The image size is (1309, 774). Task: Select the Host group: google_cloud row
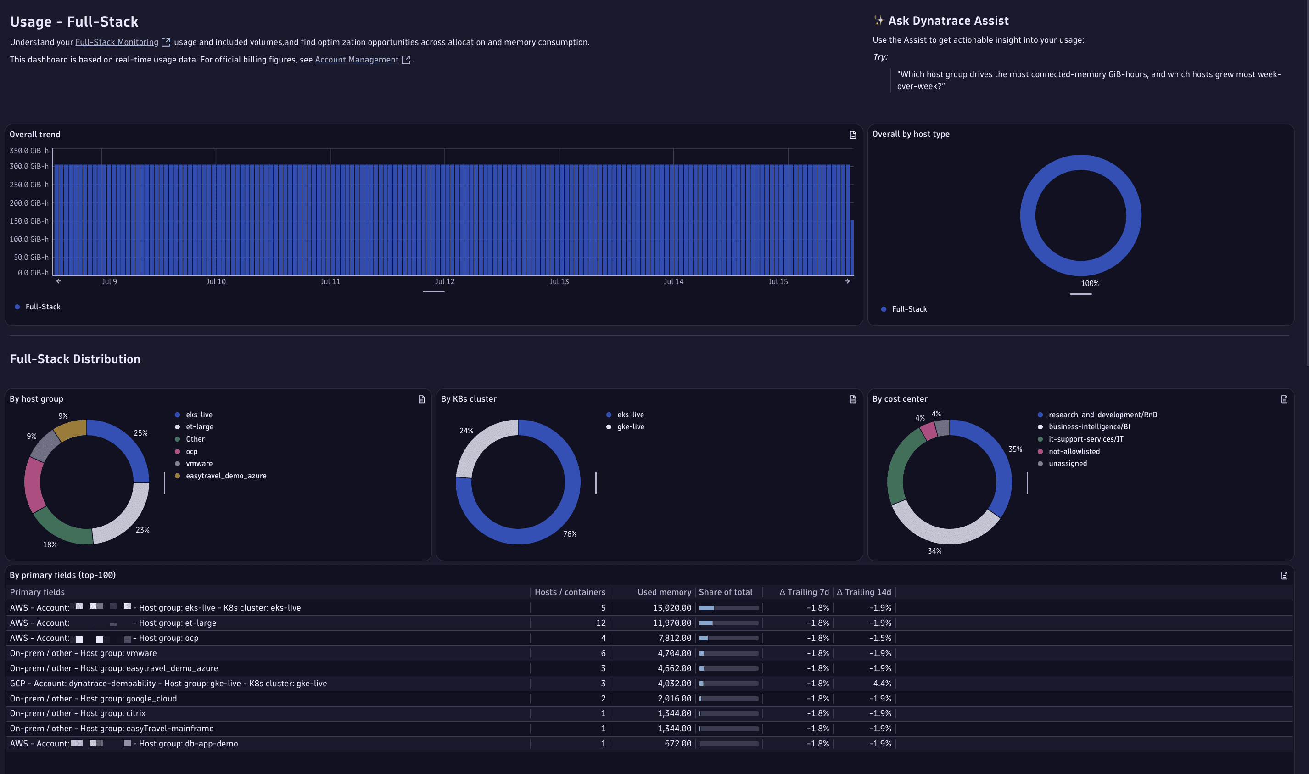point(650,698)
